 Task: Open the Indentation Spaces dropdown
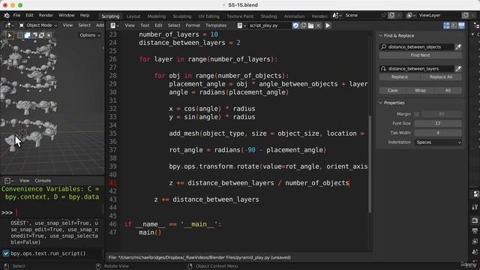(438, 142)
